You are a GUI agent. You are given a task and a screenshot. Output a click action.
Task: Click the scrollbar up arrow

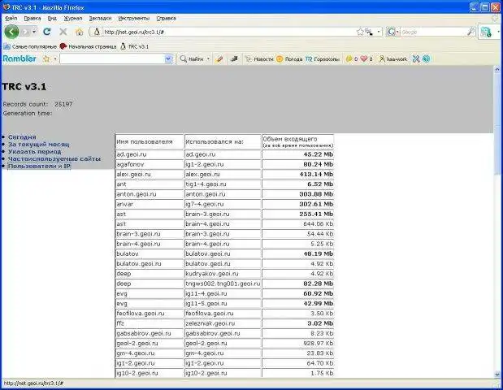coord(497,69)
